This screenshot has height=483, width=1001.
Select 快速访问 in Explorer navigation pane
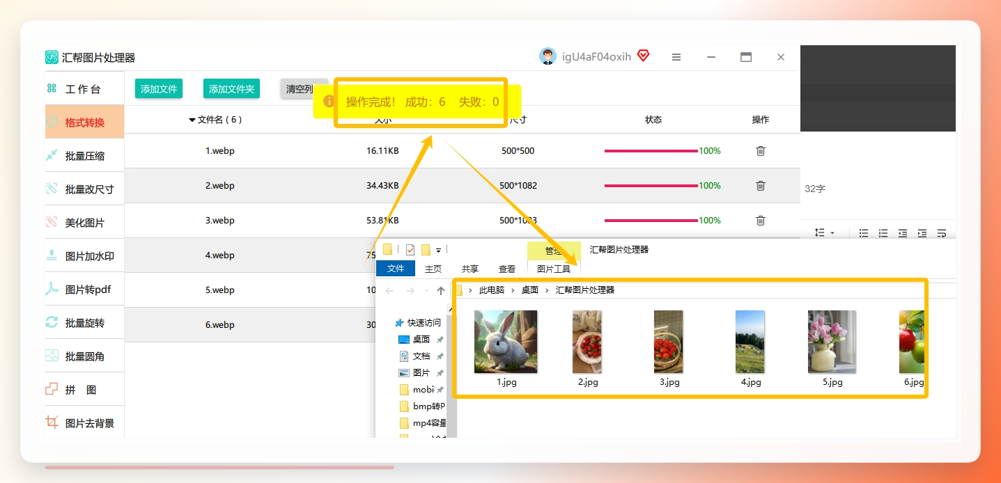[x=418, y=323]
